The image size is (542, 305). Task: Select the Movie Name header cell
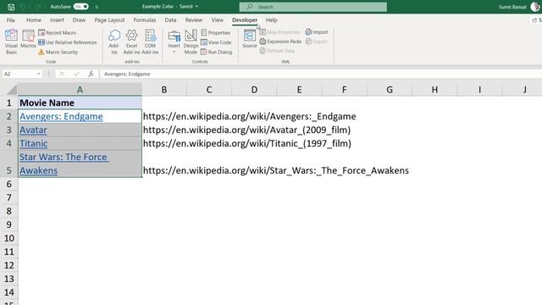click(x=80, y=103)
